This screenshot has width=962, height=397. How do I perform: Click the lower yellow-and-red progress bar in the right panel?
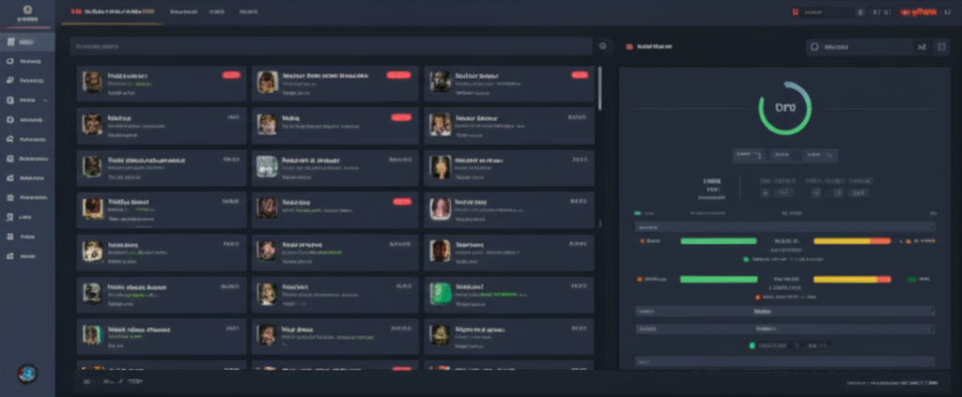[852, 280]
